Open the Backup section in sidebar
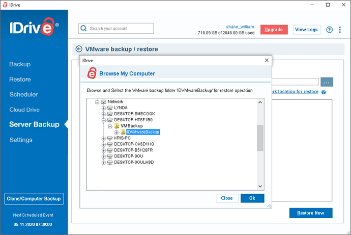This screenshot has height=235, width=351. click(x=20, y=64)
